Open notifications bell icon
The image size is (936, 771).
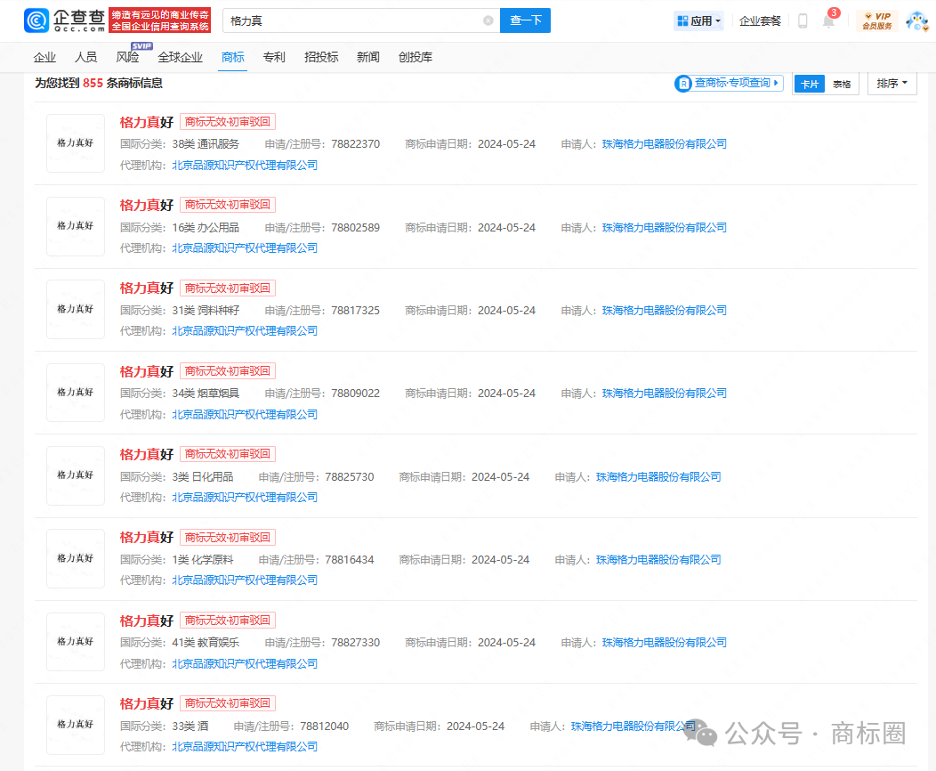click(x=828, y=21)
